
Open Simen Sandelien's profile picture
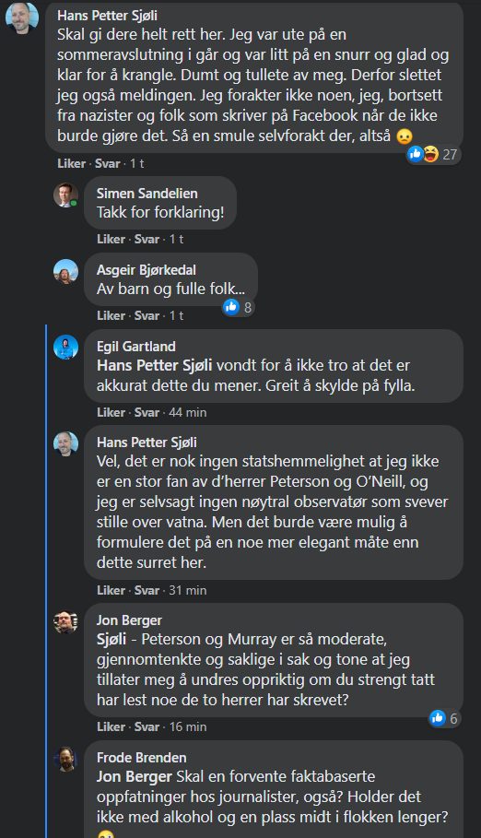66,195
